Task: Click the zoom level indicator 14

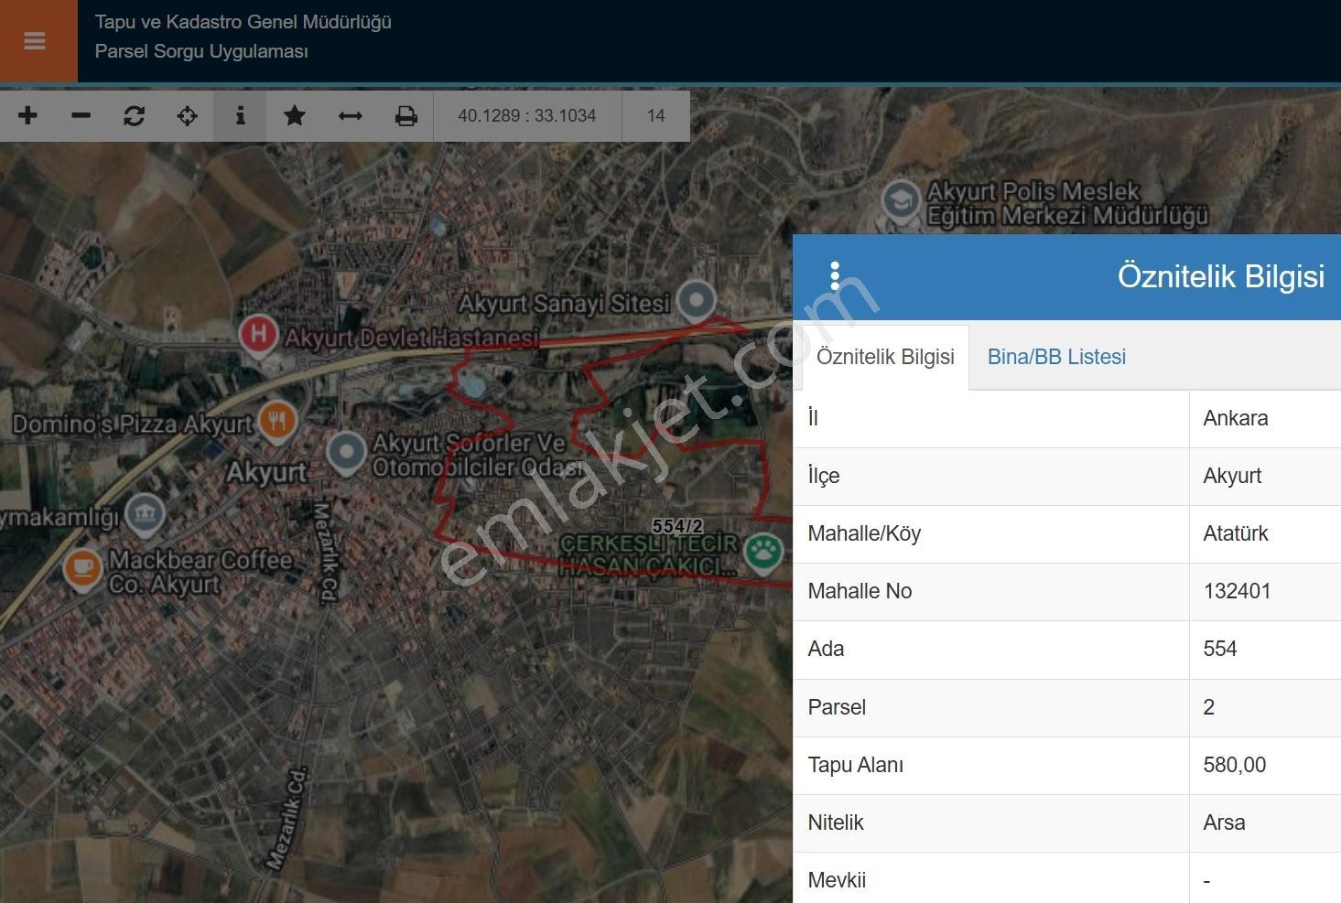Action: click(x=655, y=115)
